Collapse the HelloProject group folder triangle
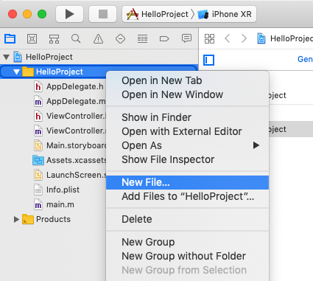Screen dimensions: 313x281 coord(16,72)
